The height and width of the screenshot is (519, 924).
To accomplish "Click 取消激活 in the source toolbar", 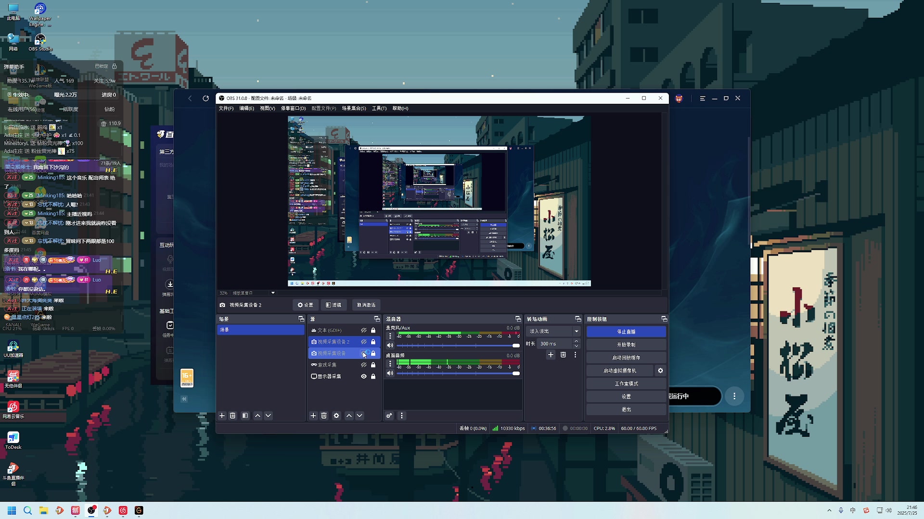I will tap(366, 305).
